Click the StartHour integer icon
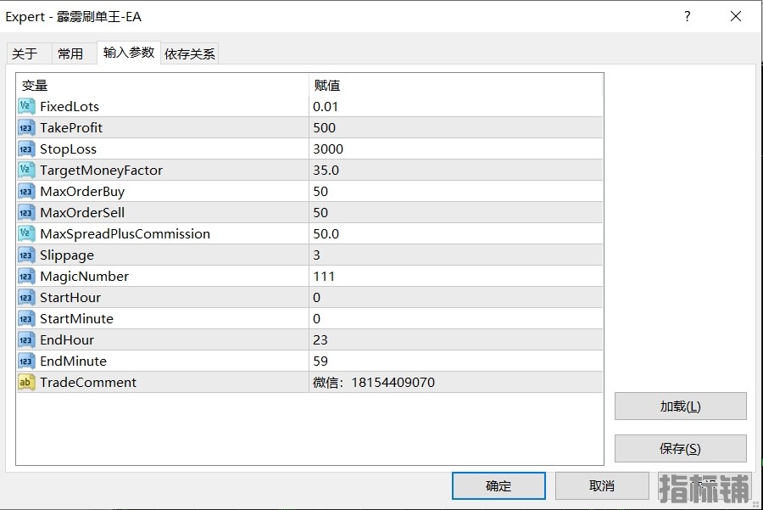 point(26,298)
